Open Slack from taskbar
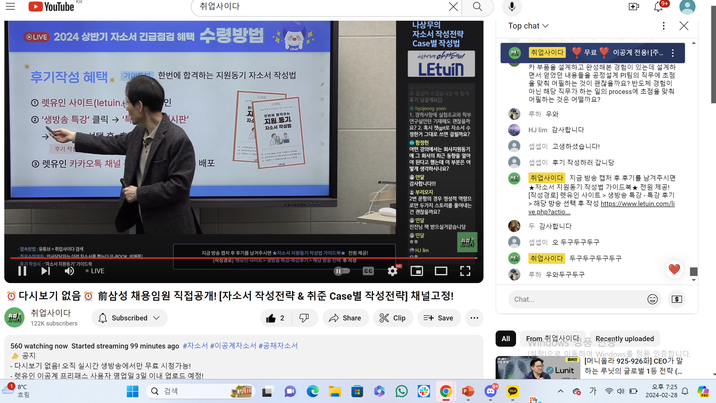This screenshot has width=716, height=403. tap(424, 391)
